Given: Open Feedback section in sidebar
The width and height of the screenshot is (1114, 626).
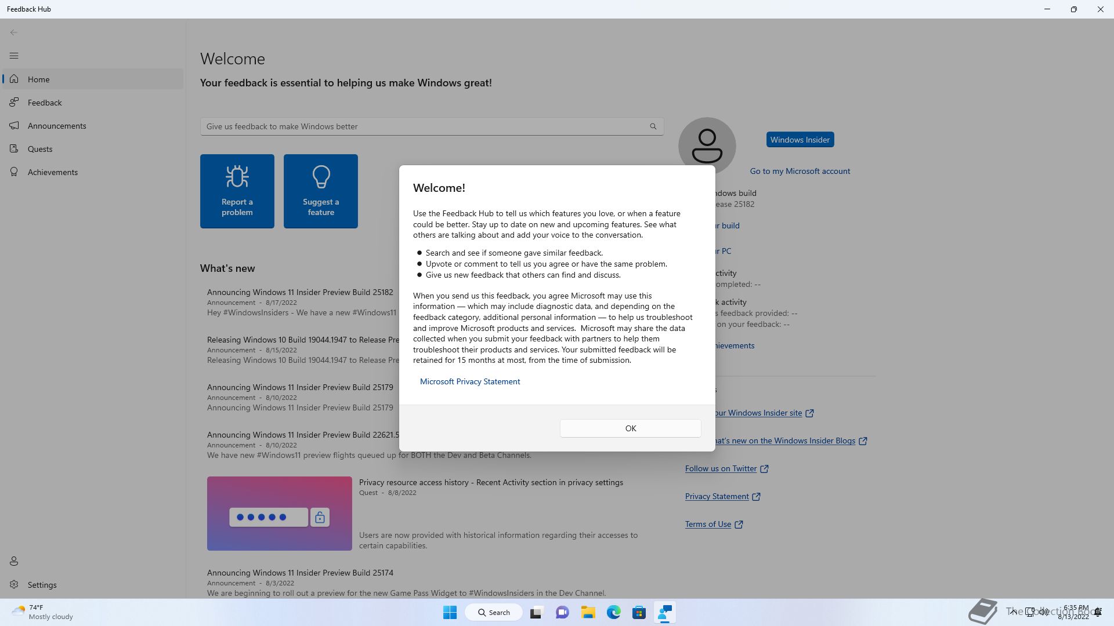Looking at the screenshot, I should 93,103.
